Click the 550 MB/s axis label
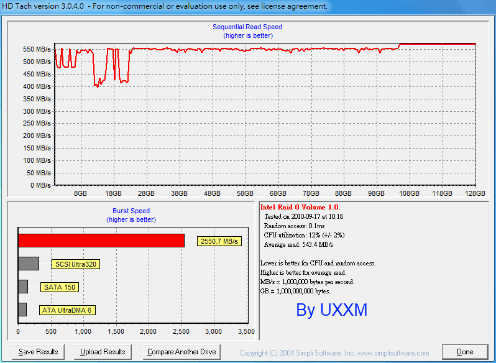The width and height of the screenshot is (496, 363). 37,49
